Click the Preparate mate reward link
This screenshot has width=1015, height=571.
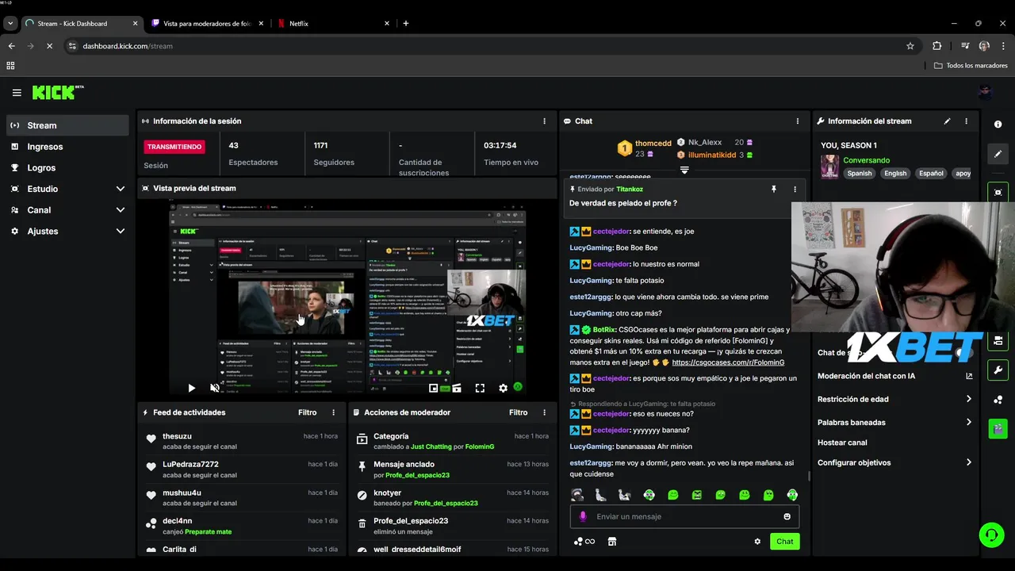point(208,531)
